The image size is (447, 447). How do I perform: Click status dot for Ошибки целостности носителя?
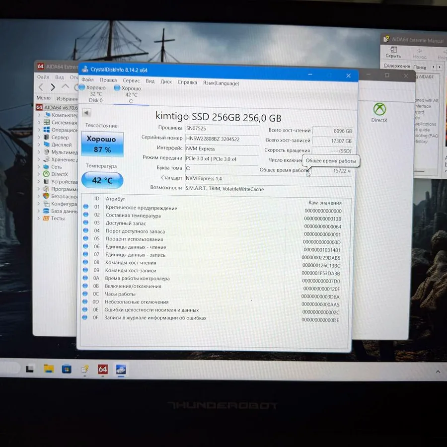85,309
